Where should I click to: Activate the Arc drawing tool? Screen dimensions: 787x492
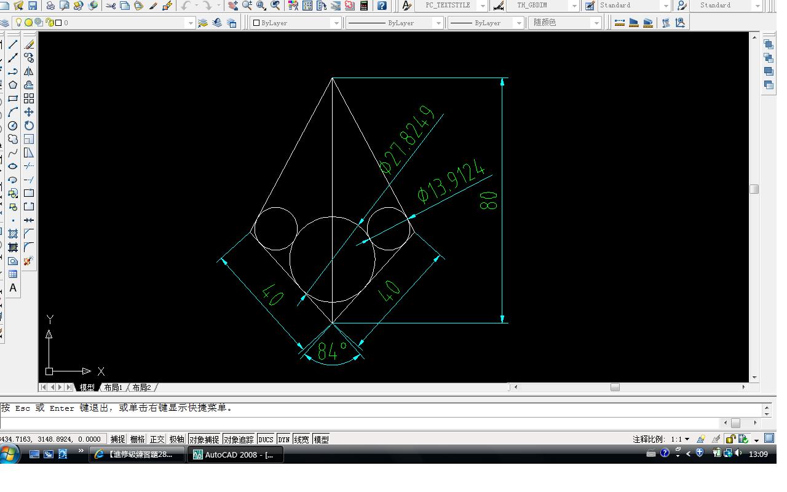tap(13, 112)
